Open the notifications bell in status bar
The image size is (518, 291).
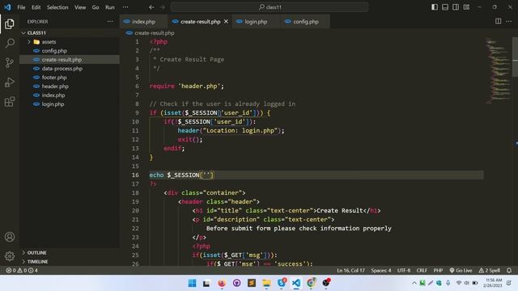pyautogui.click(x=509, y=270)
